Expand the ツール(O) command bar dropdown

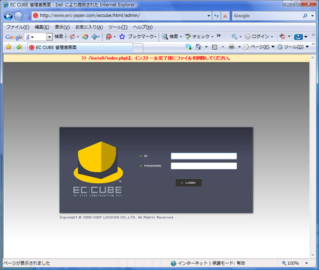(307, 47)
